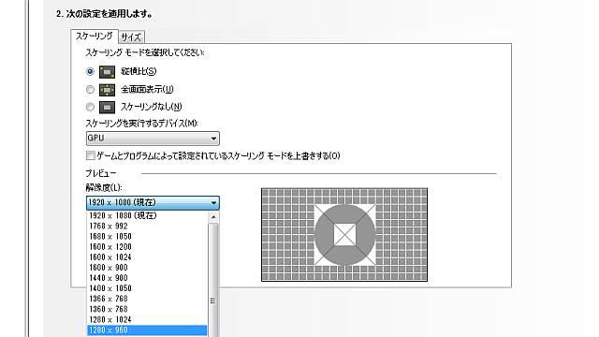Open the GPU scaling device dropdown
The image size is (599, 337).
pyautogui.click(x=153, y=139)
